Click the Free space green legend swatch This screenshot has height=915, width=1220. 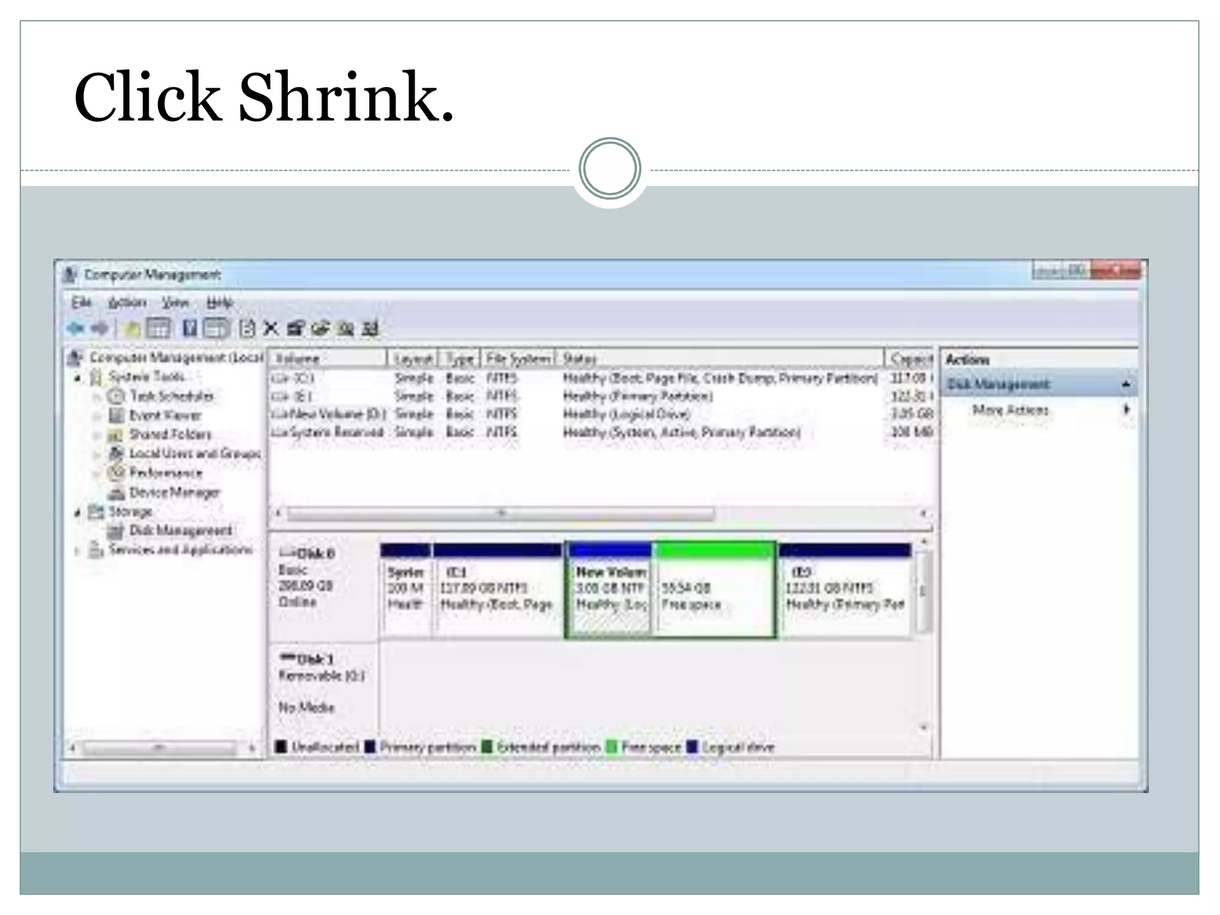click(612, 747)
